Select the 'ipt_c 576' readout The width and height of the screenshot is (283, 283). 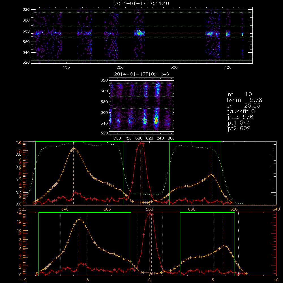click(x=240, y=117)
